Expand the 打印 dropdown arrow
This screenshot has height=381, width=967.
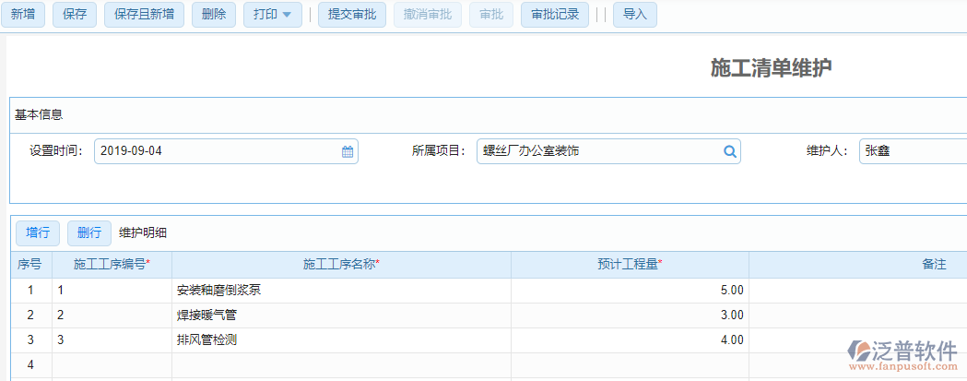point(287,15)
